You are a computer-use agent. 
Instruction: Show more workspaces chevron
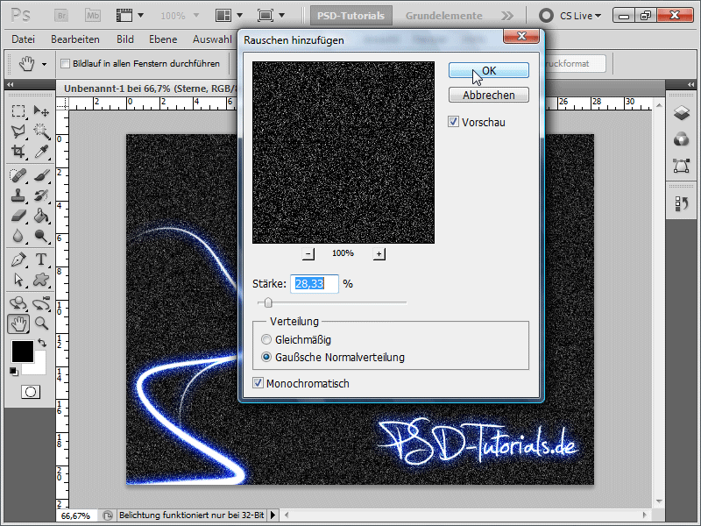507,16
